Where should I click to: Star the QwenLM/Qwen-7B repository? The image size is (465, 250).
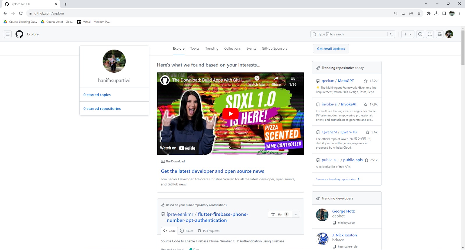[x=368, y=132]
